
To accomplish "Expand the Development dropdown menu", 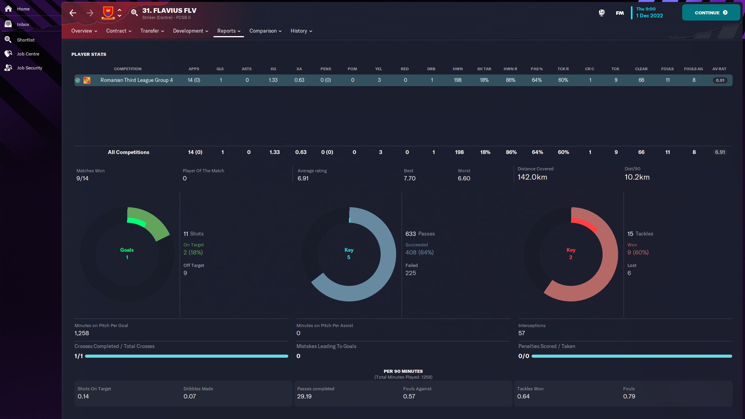I will (190, 31).
